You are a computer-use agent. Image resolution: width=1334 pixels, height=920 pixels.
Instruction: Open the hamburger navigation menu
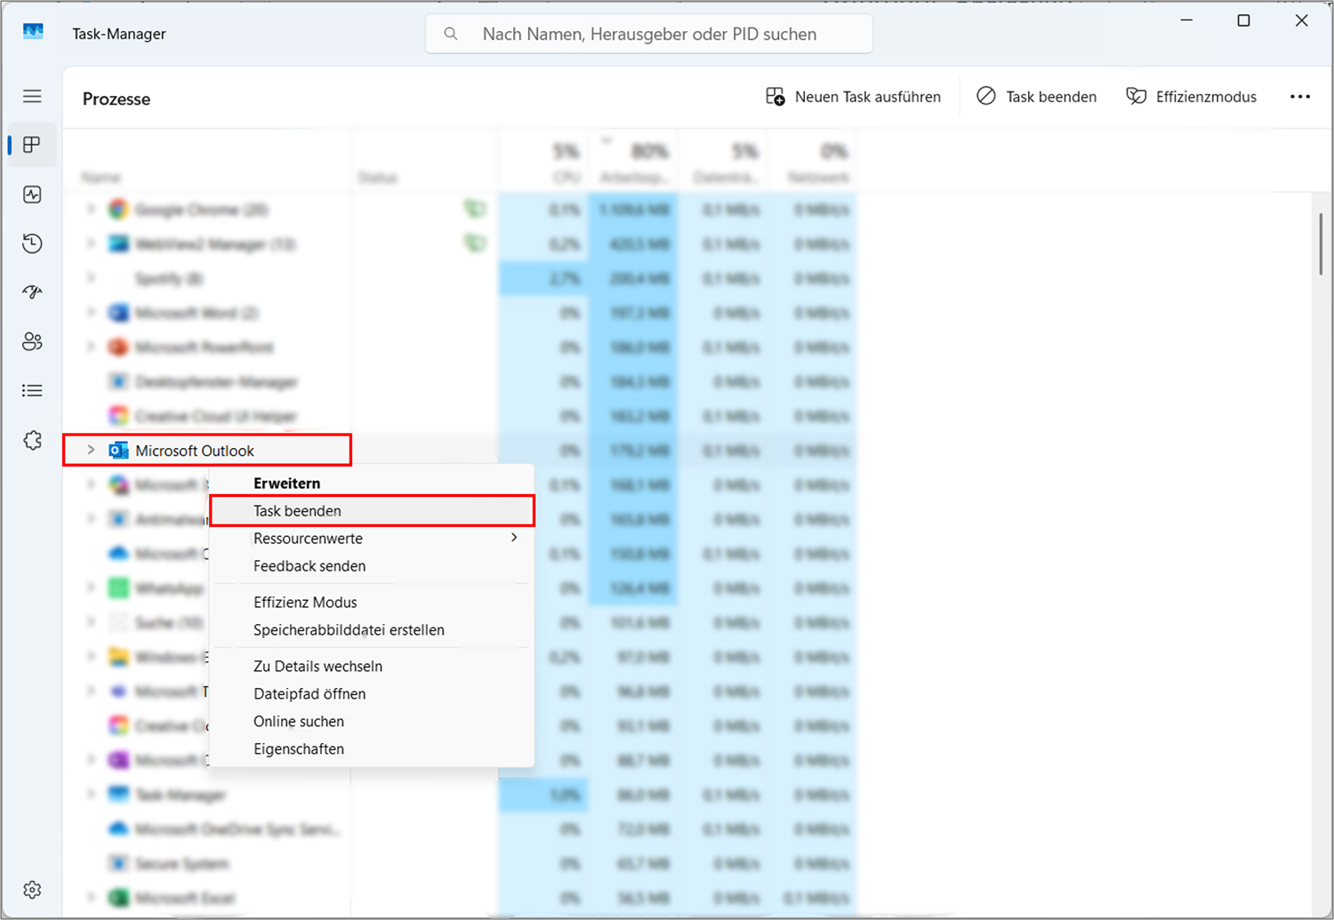(x=32, y=96)
